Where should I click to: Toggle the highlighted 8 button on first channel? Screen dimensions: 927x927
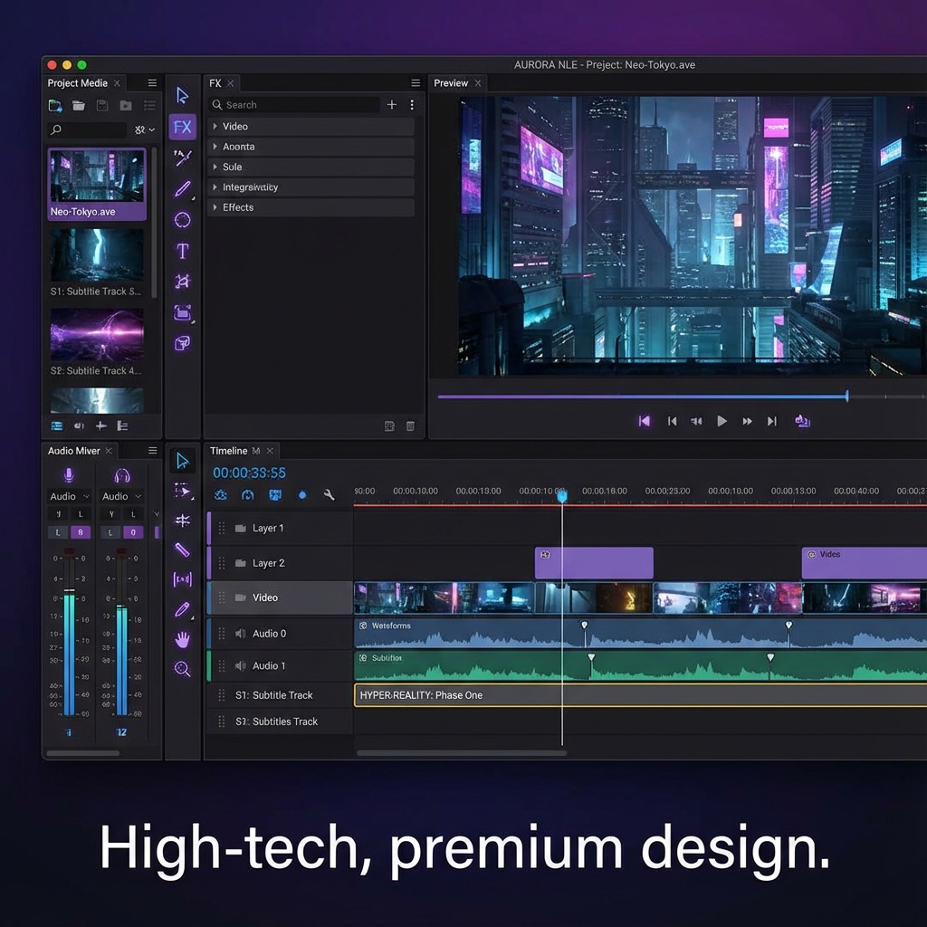[81, 532]
